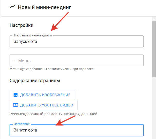
Task: Click the video play icon on the YouTube button
Action: 16,105
